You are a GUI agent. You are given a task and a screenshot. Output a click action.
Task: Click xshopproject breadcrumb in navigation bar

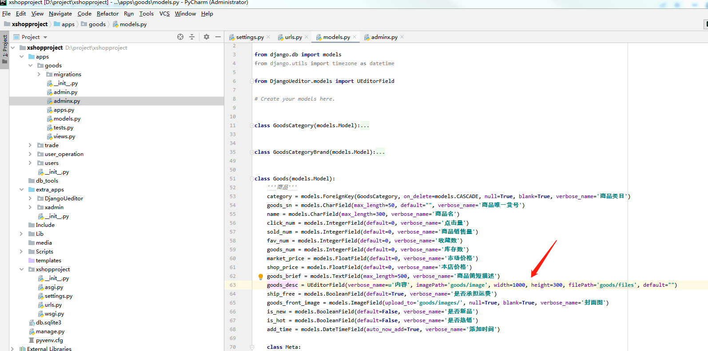26,24
